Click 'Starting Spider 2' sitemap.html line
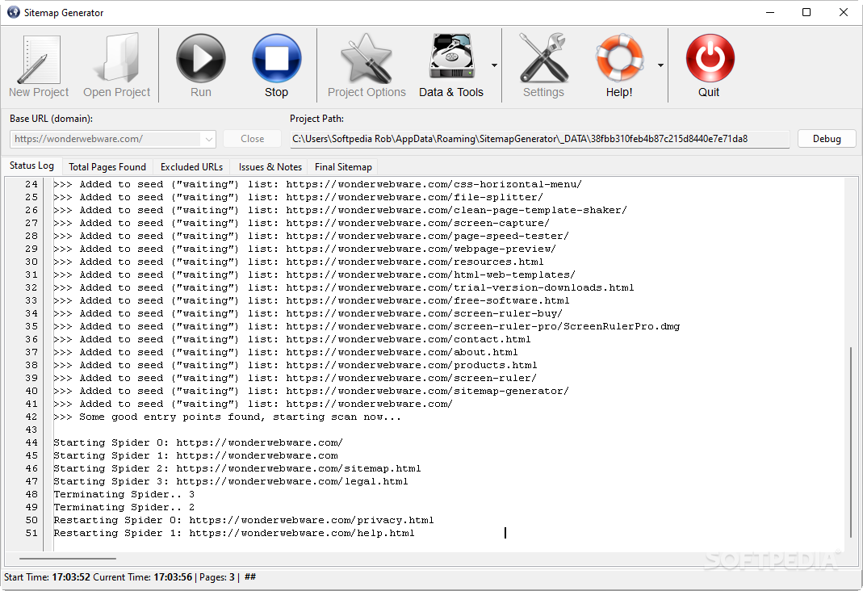Viewport: 863px width, 591px height. (237, 469)
